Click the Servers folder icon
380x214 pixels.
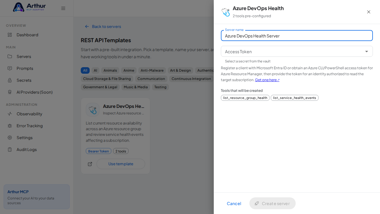point(10,56)
